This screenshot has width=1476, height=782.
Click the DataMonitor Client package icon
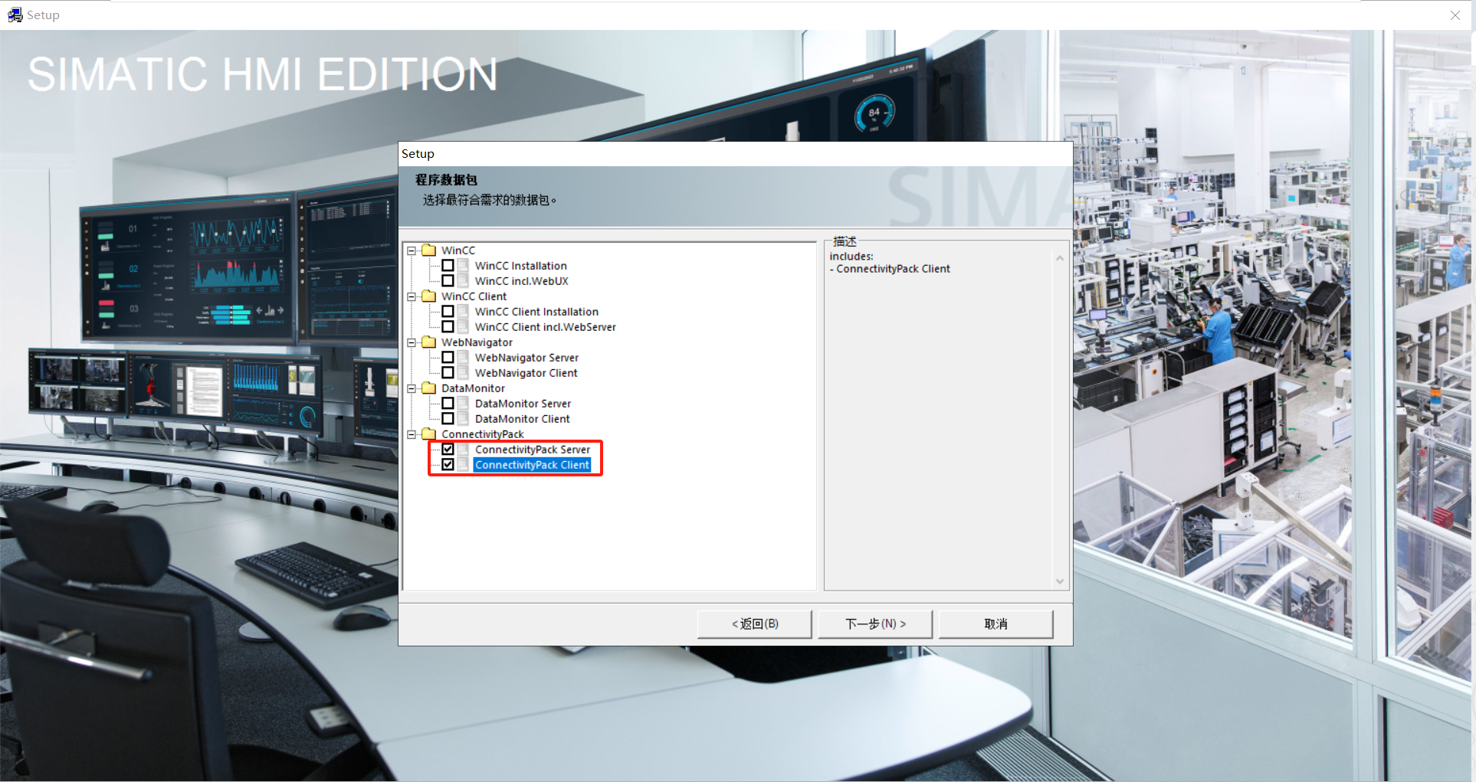(464, 419)
